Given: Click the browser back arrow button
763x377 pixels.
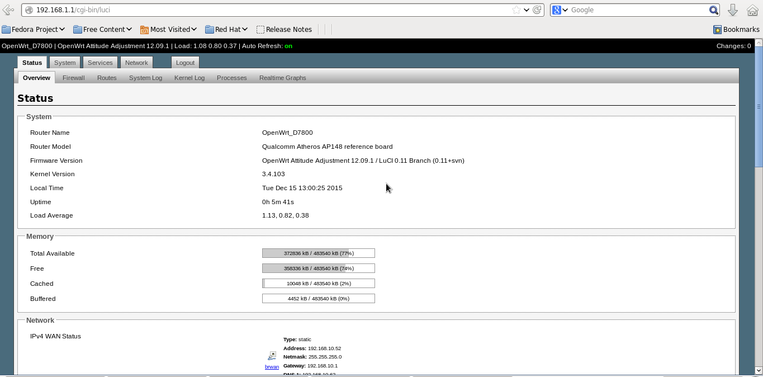Looking at the screenshot, I should point(8,10).
